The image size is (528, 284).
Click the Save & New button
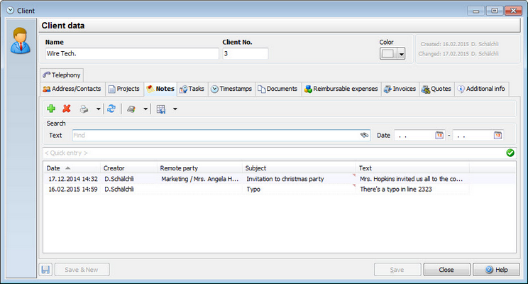point(82,270)
